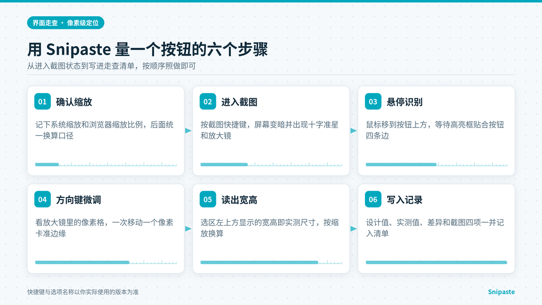This screenshot has height=305, width=542.
Task: Click the main title 用 Snipaste 量一个按钮的六个步骤
Action: pyautogui.click(x=148, y=49)
